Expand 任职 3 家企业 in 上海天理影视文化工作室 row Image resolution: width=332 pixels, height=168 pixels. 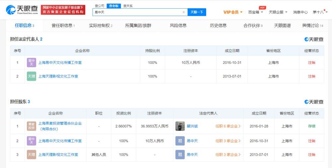(228, 155)
